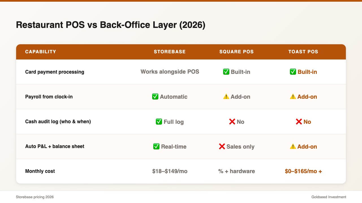362x203 pixels.
Task: Click the "Sales only" text
Action: click(x=240, y=147)
